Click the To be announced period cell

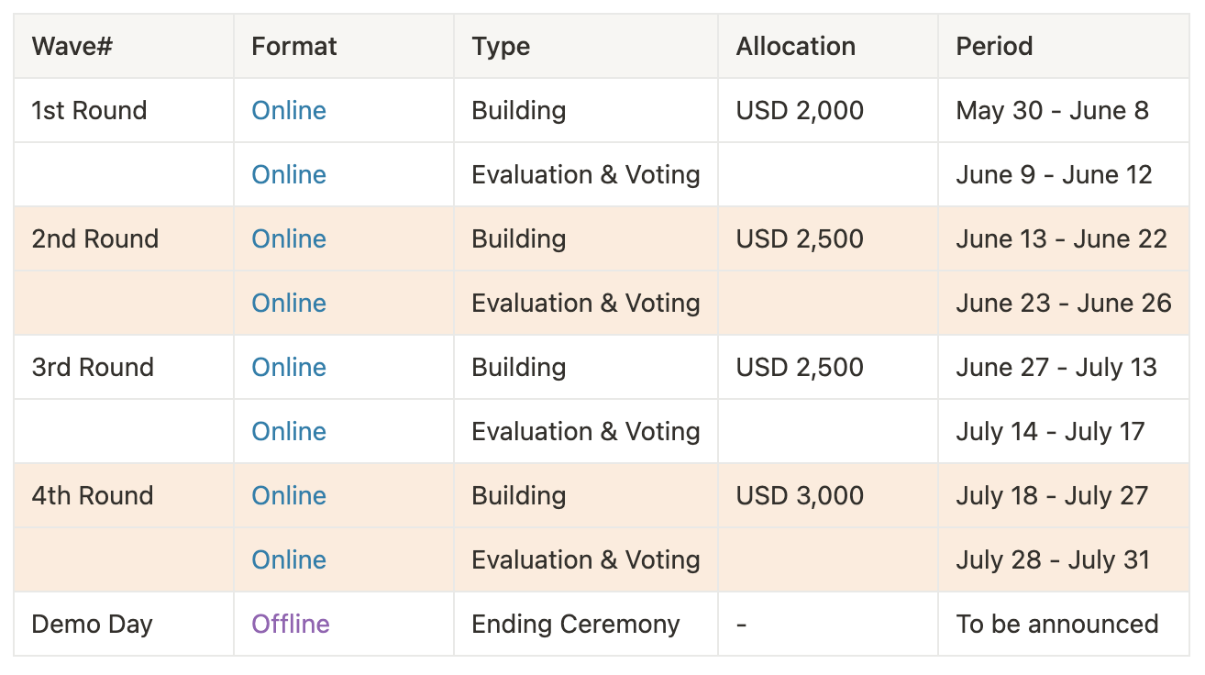point(1056,625)
